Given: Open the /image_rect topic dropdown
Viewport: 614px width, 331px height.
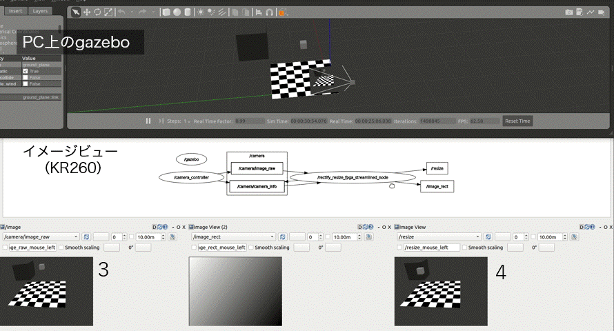Looking at the screenshot, I should tap(234, 237).
